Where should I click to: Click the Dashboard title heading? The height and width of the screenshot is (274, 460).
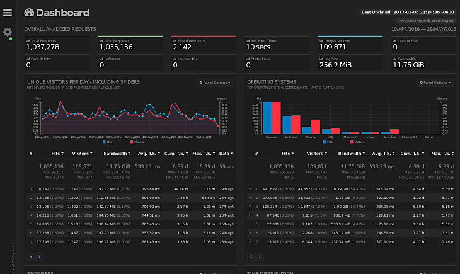pos(62,13)
